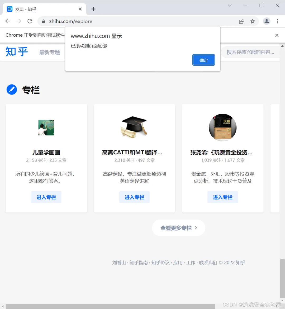Focus the 搜索你感兴趣的内容 search box

point(250,52)
